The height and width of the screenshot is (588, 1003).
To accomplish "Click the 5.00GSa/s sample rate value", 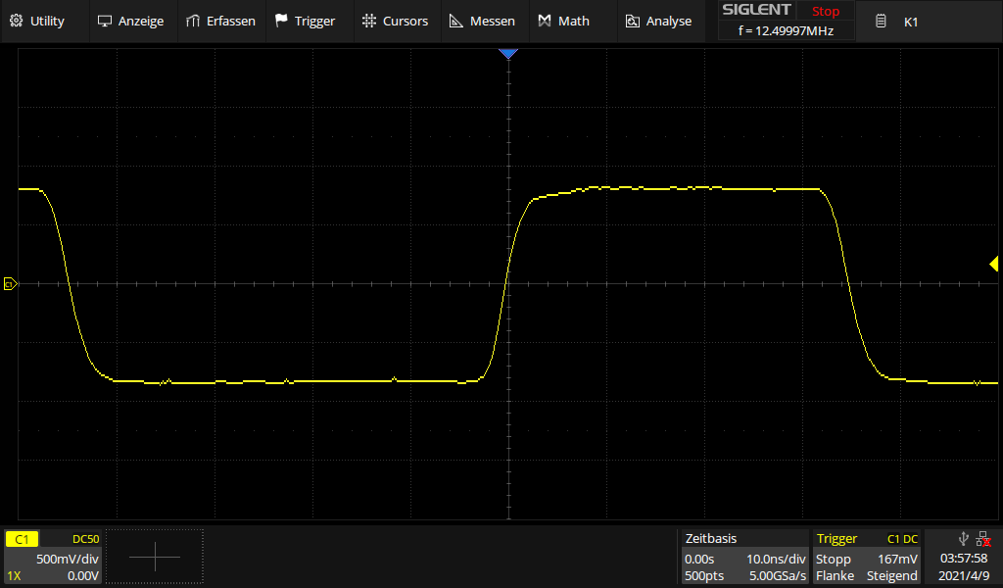I will (778, 576).
